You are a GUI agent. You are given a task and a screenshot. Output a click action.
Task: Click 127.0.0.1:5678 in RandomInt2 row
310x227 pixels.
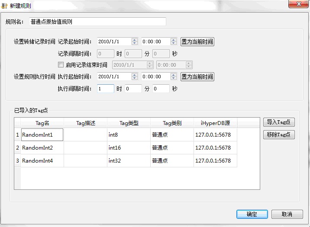215,147
